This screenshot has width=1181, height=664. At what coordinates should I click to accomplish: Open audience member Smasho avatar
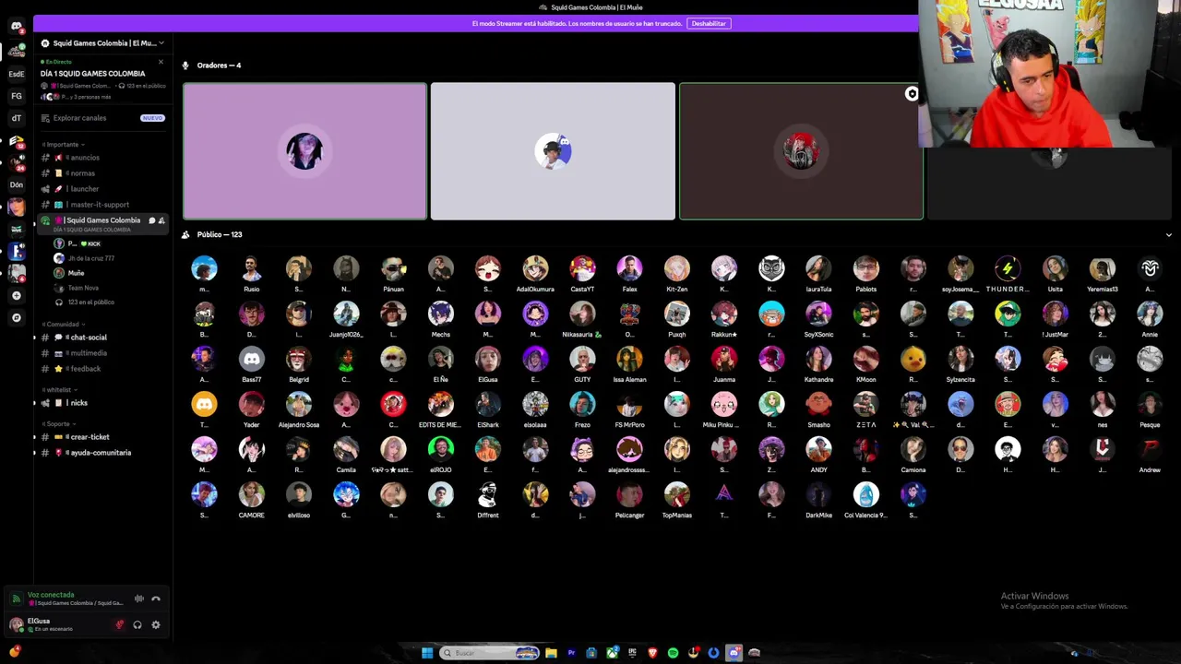[x=818, y=404]
